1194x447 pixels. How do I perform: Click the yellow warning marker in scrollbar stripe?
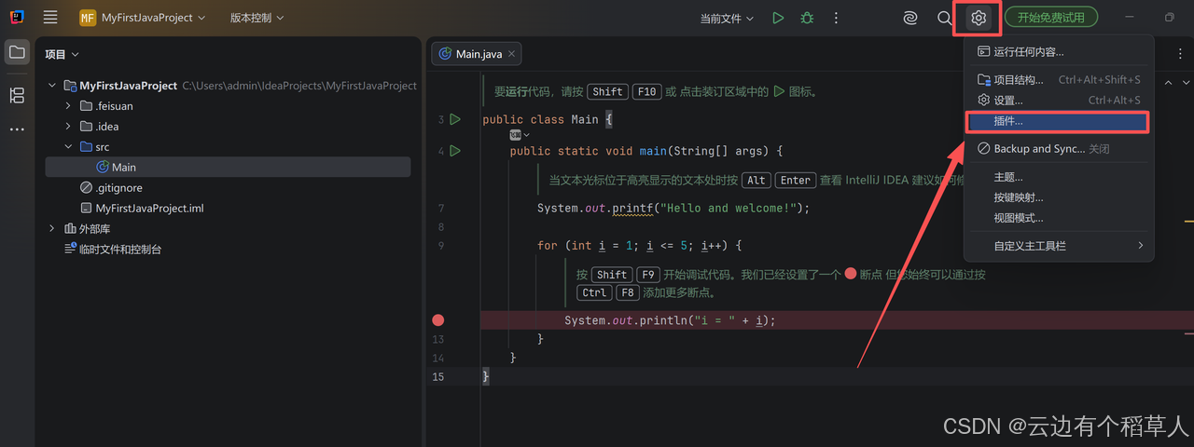pyautogui.click(x=1188, y=221)
